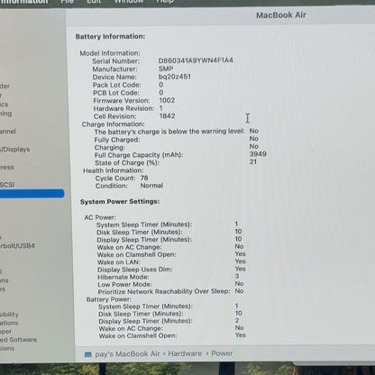
Task: Click the laptop icon in the path bar
Action: [x=88, y=354]
